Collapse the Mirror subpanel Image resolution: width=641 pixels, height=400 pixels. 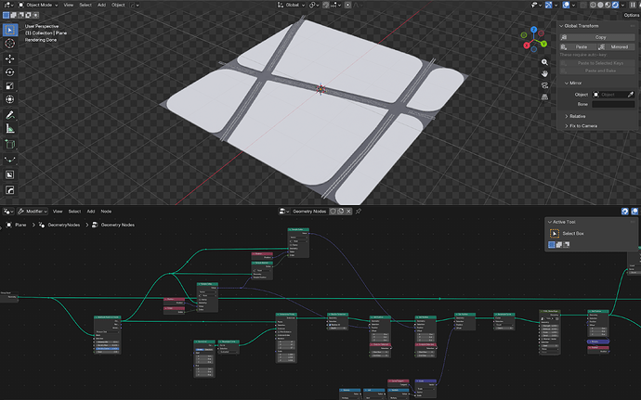pos(567,83)
